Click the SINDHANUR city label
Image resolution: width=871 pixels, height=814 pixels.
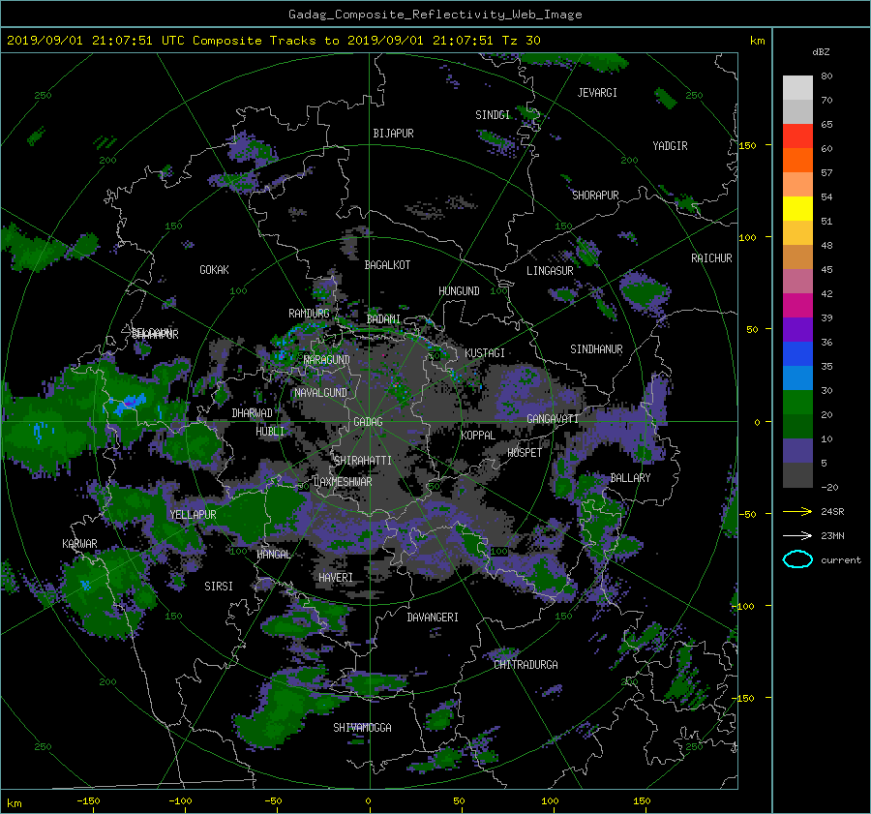(x=596, y=349)
